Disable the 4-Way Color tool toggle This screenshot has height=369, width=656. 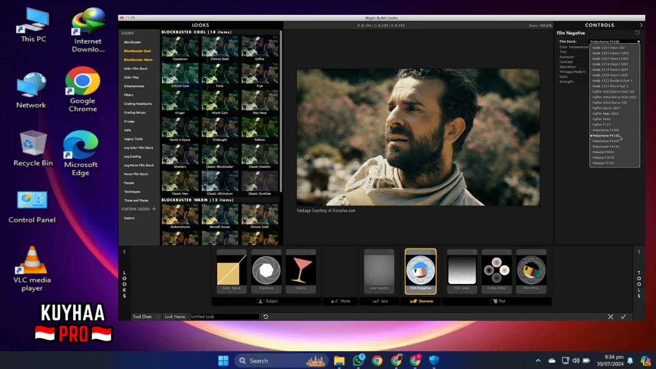(509, 252)
